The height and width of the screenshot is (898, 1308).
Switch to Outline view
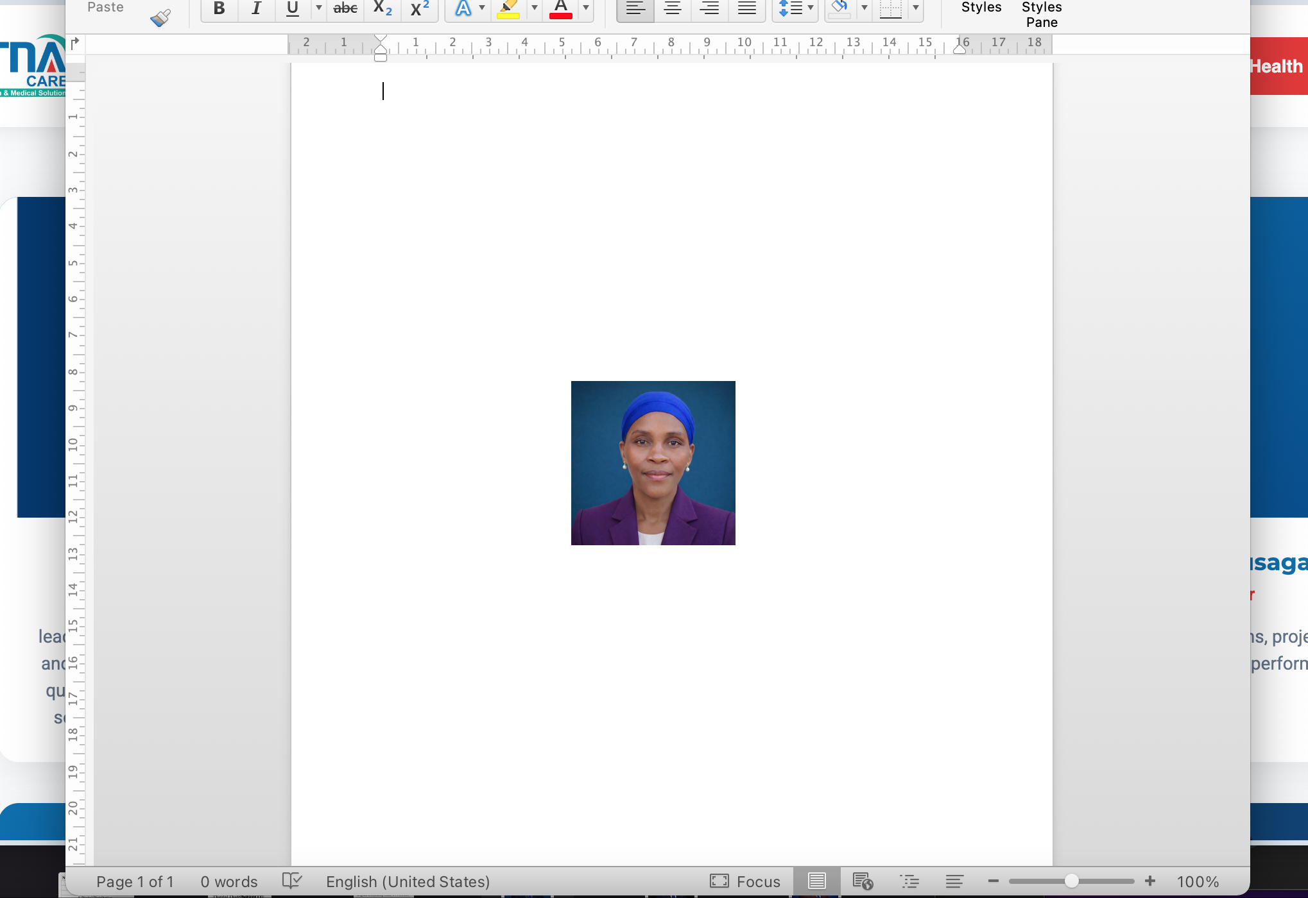pos(909,881)
